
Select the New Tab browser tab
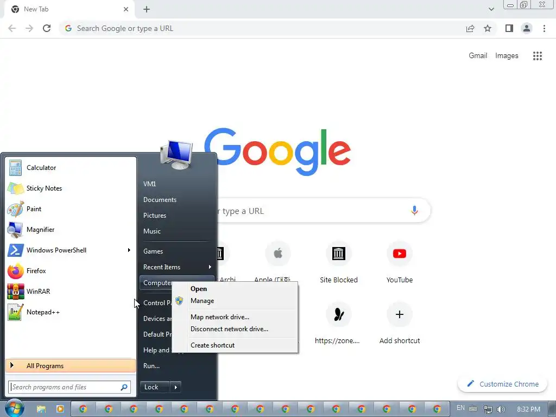[x=69, y=9]
